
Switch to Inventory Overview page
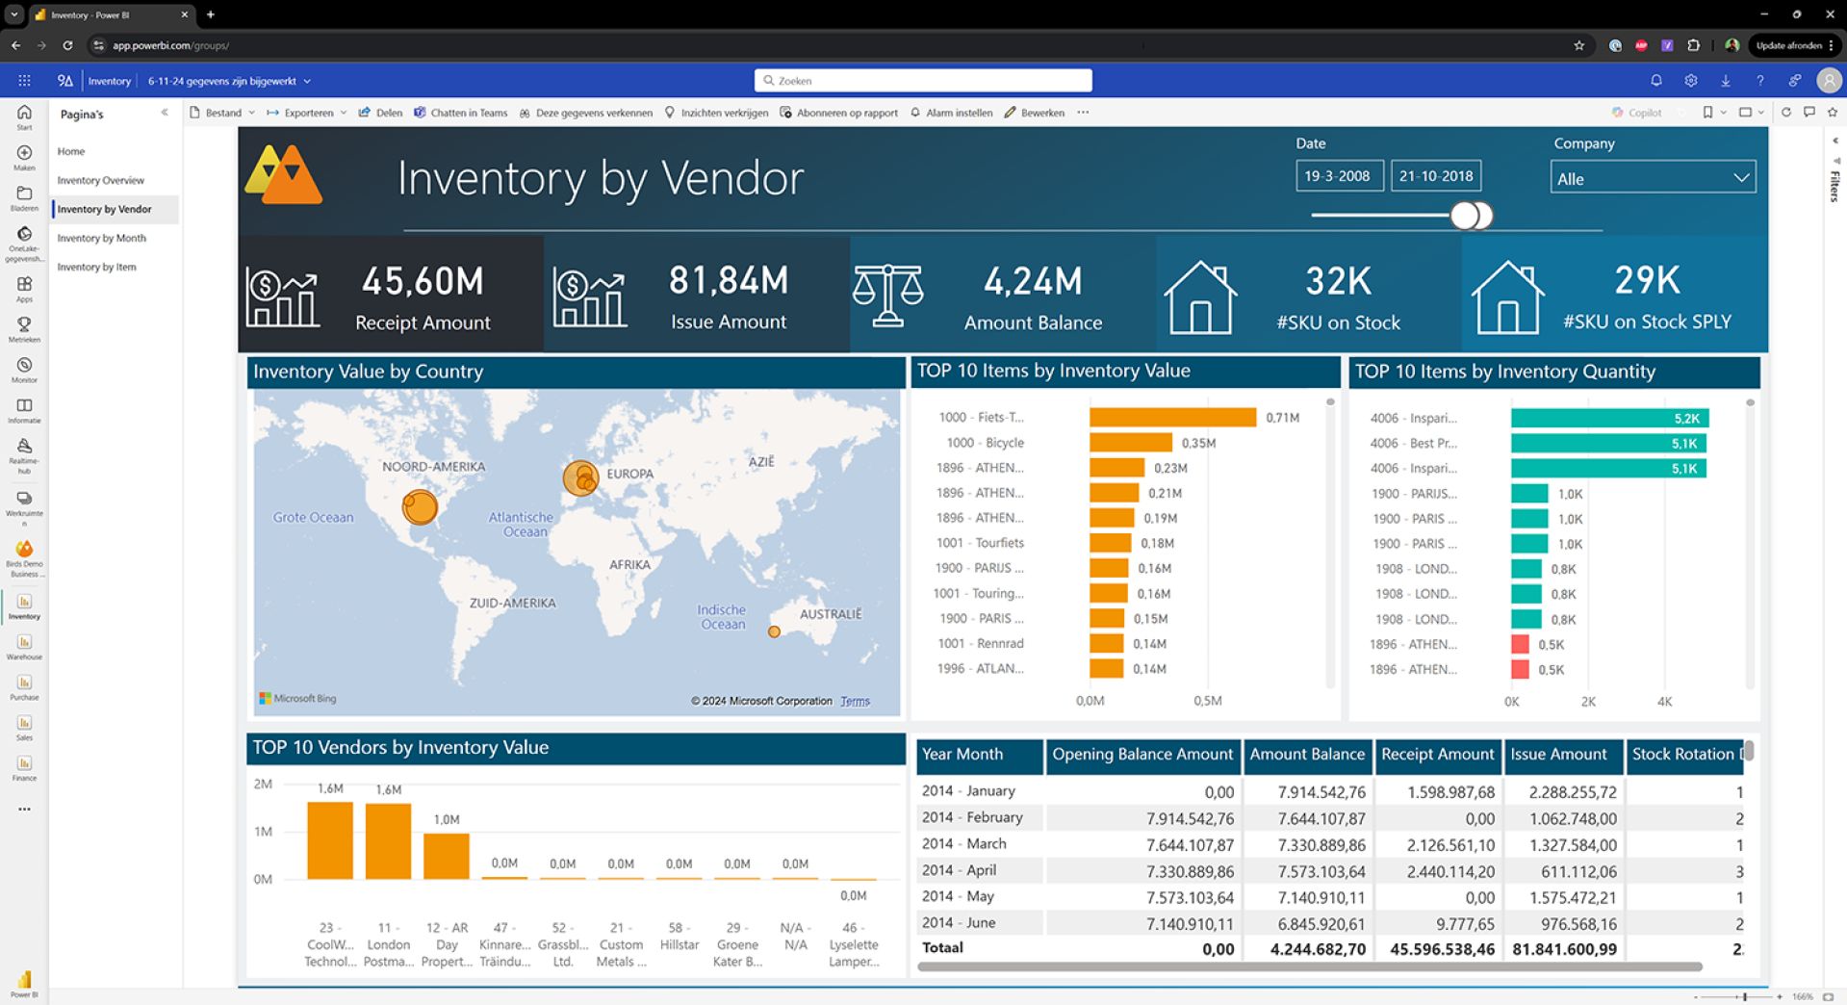[x=100, y=180]
